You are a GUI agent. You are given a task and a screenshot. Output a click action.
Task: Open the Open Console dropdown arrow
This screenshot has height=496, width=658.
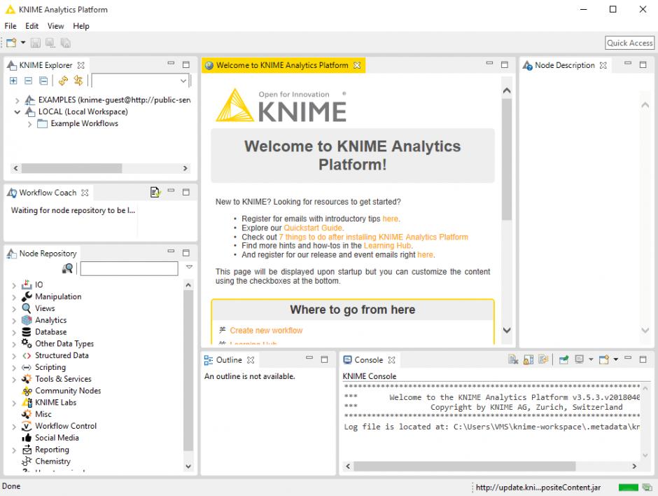[x=615, y=359]
